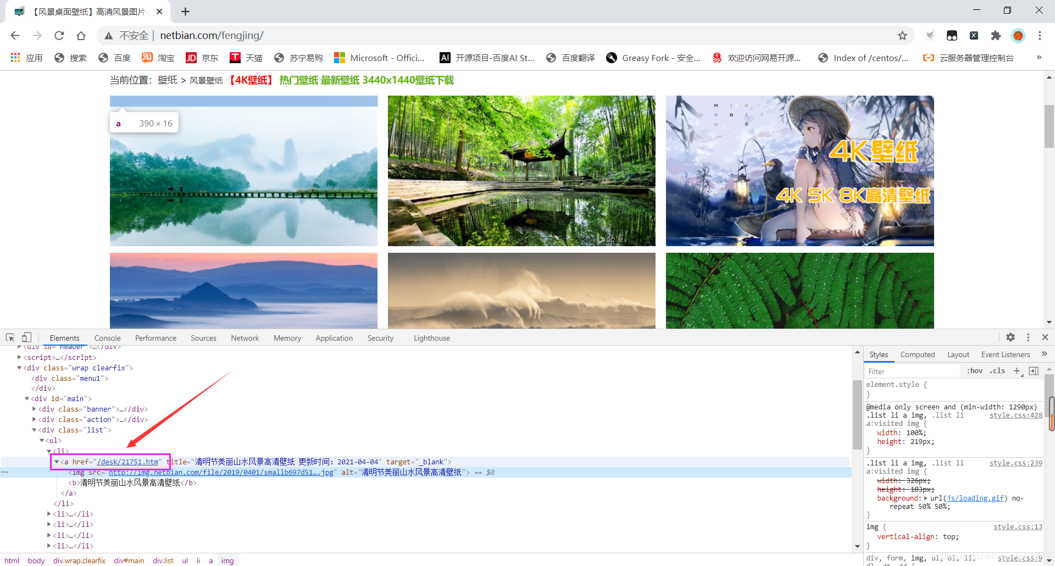
Task: Open the 应用 apps bookmark grid
Action: (x=26, y=58)
